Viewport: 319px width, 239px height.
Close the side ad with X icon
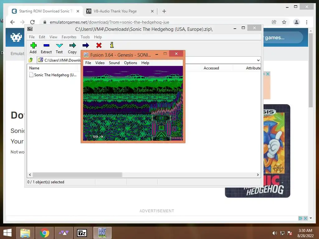click(268, 74)
